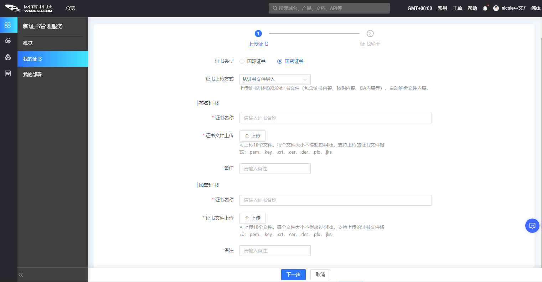Viewport: 542px width, 282px height.
Task: Click the 加密证书 section heading
Action: click(x=208, y=185)
